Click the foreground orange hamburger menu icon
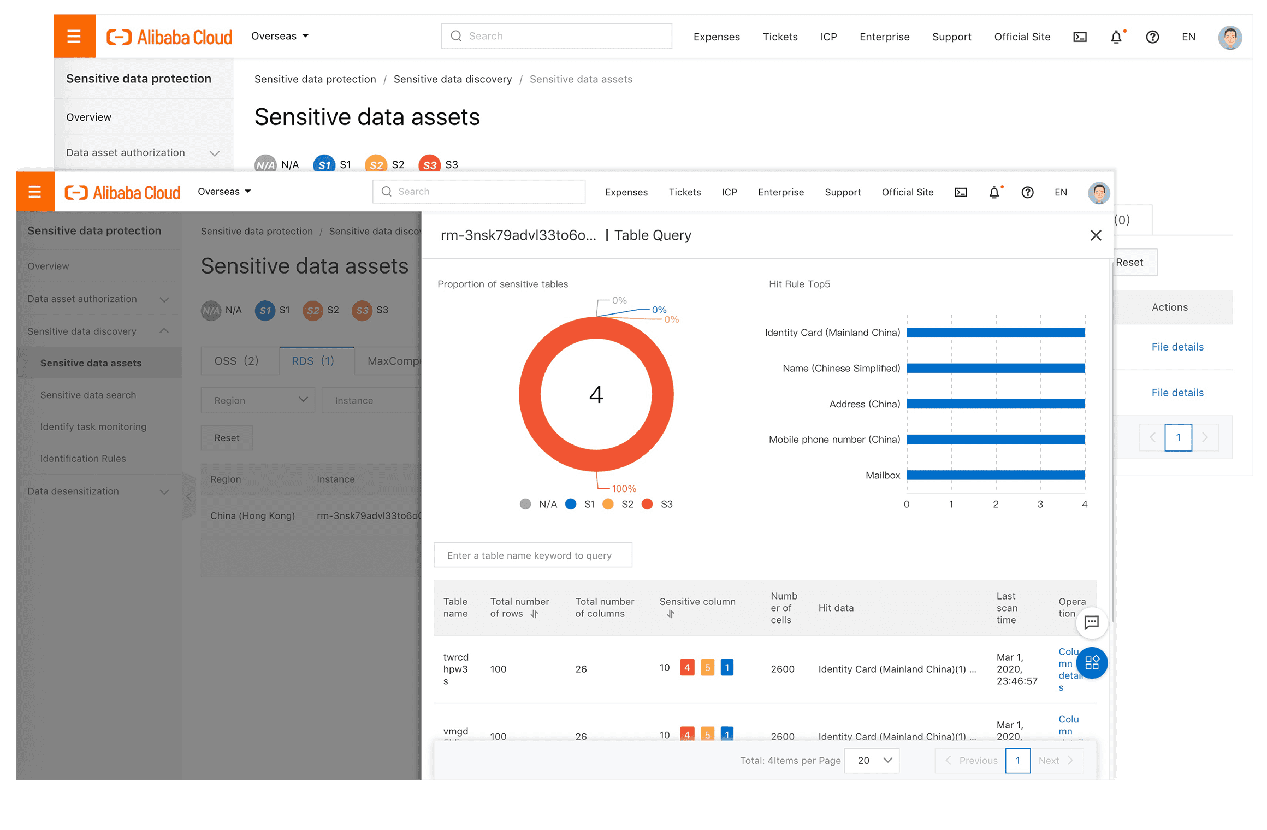 (35, 192)
